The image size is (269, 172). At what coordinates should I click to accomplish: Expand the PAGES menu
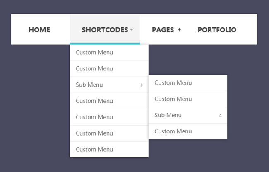point(163,30)
